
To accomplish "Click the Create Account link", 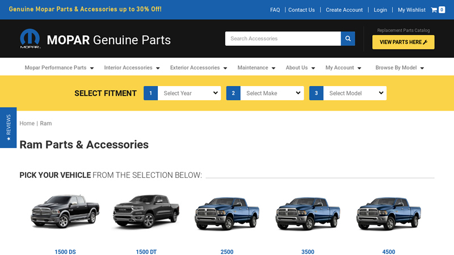I will (344, 10).
